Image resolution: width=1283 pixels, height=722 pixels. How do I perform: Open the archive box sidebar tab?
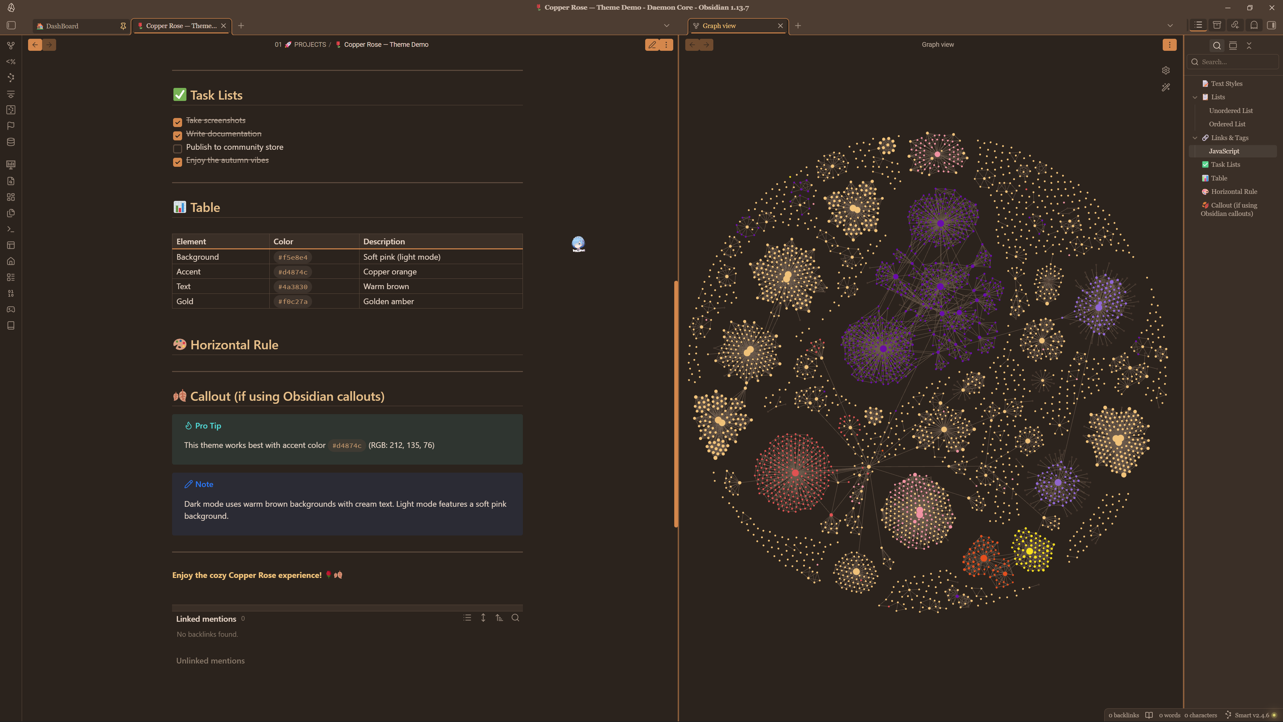click(1217, 25)
